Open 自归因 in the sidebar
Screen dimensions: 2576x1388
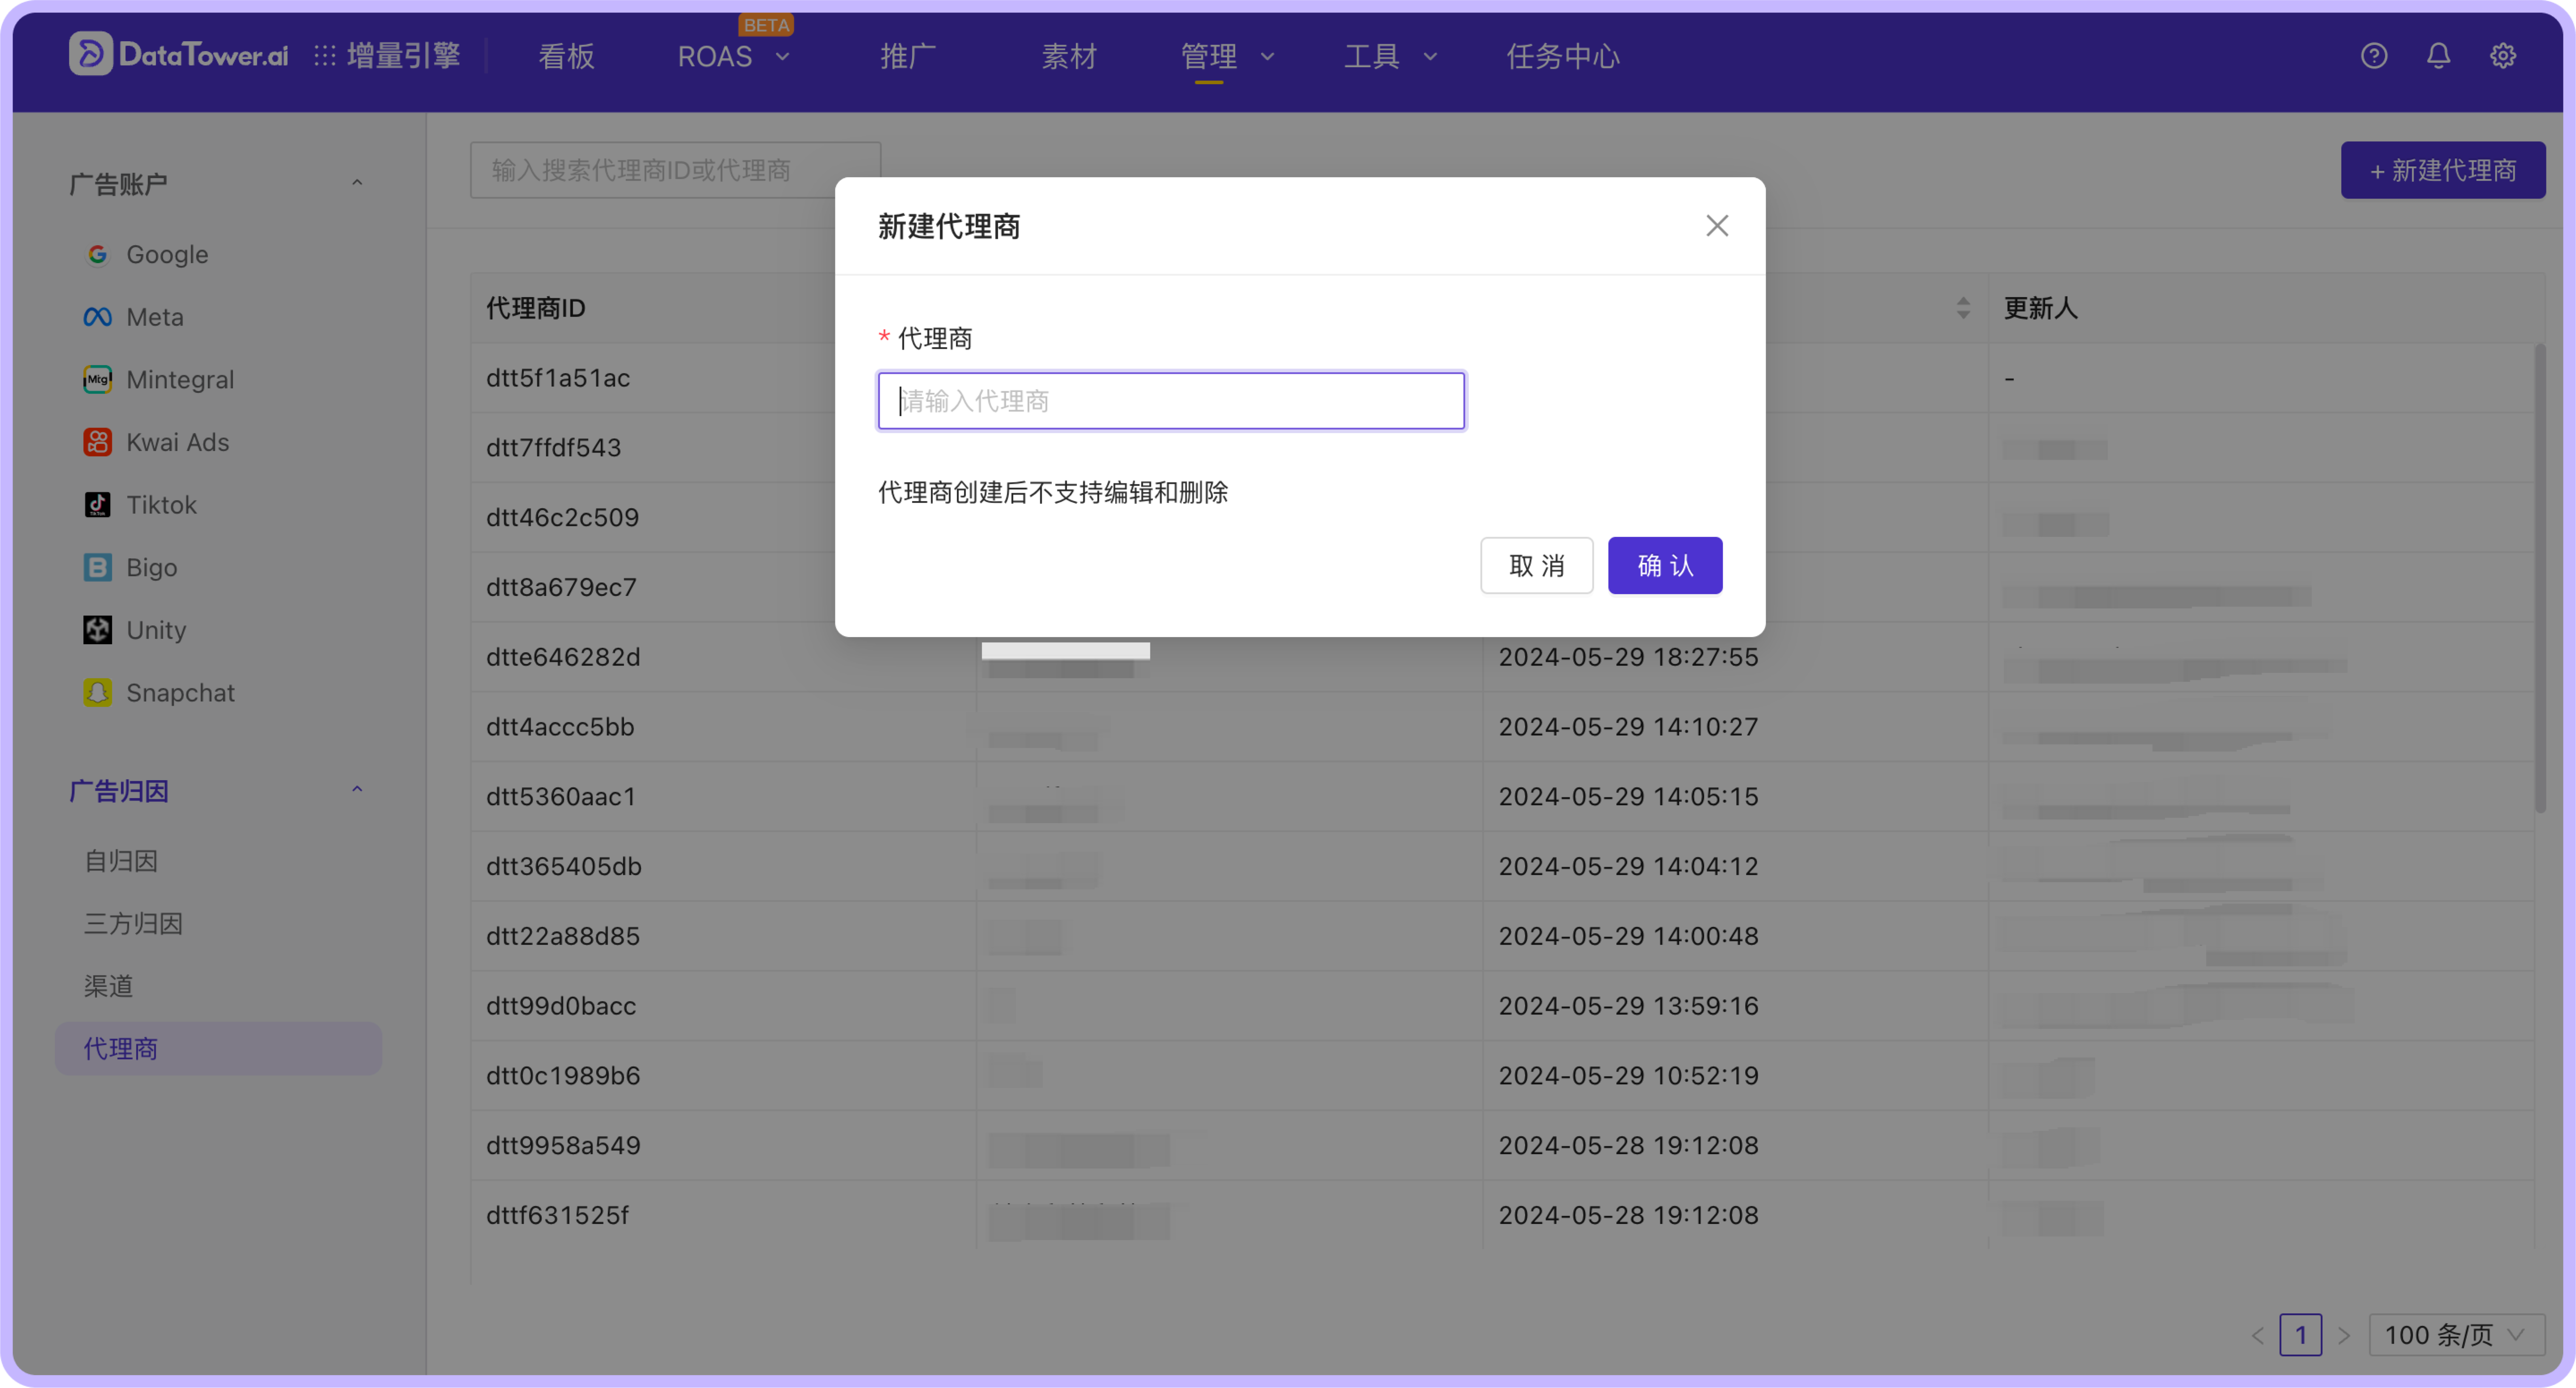point(120,861)
